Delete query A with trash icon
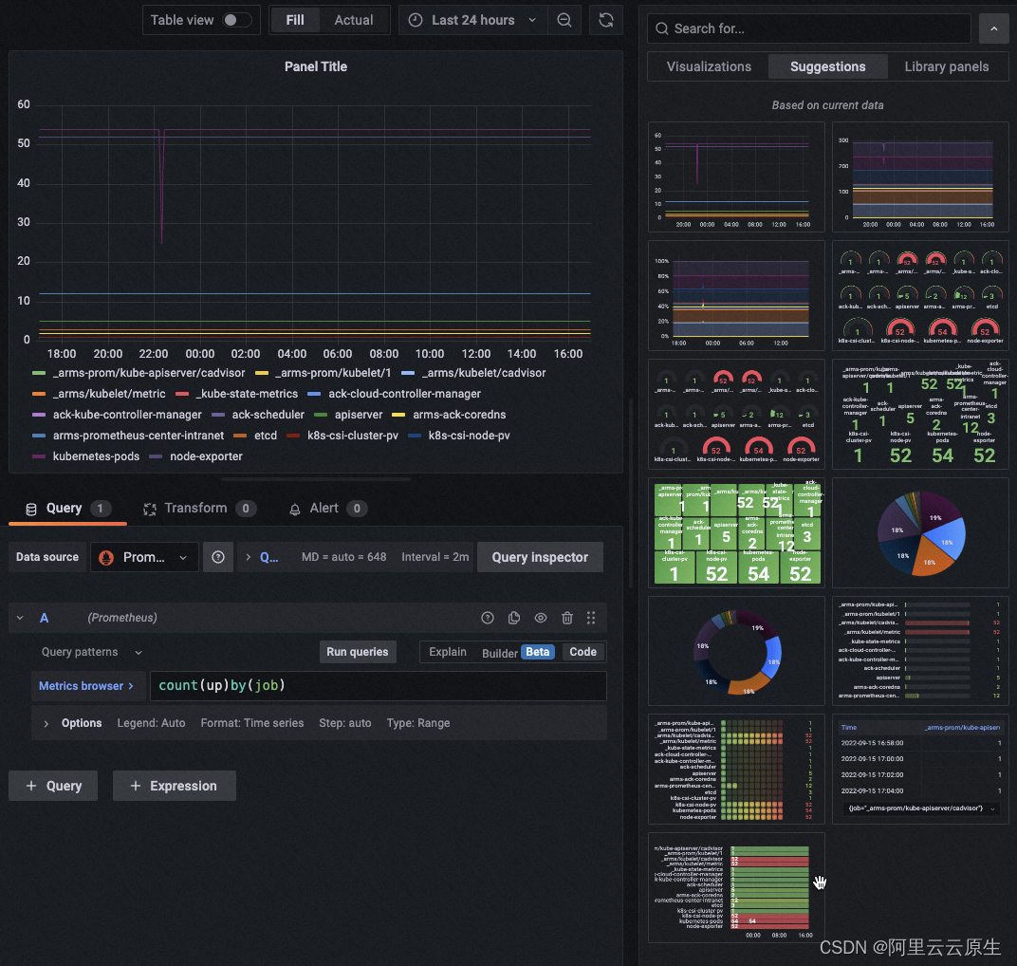Screen dimensions: 1017x966 [x=567, y=618]
